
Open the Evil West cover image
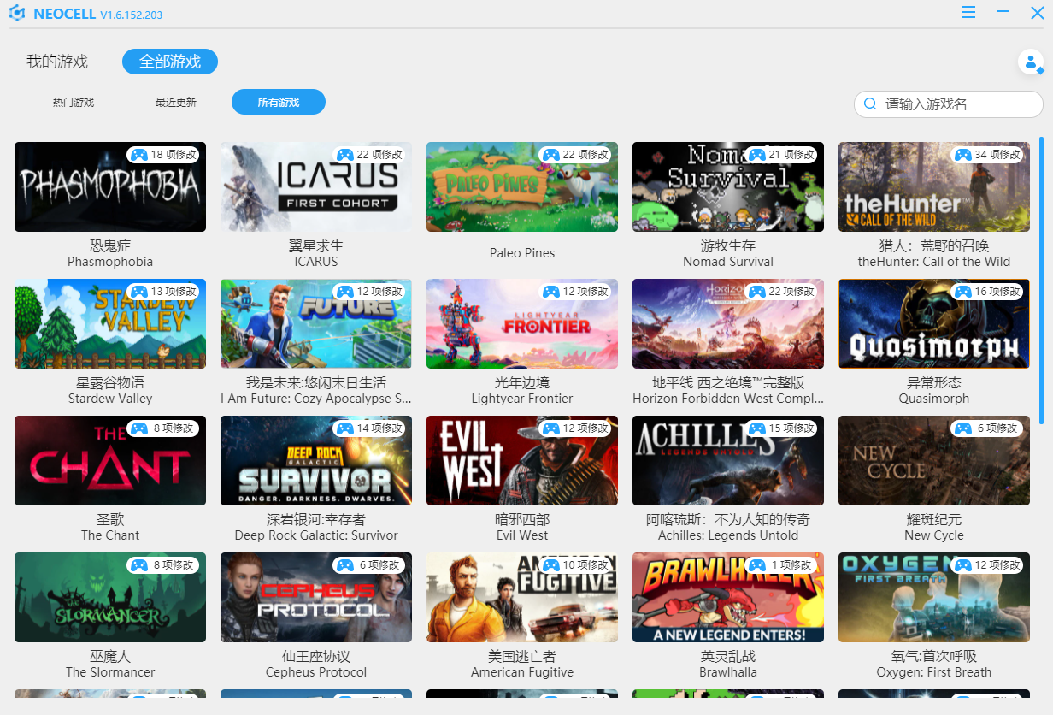pos(522,460)
